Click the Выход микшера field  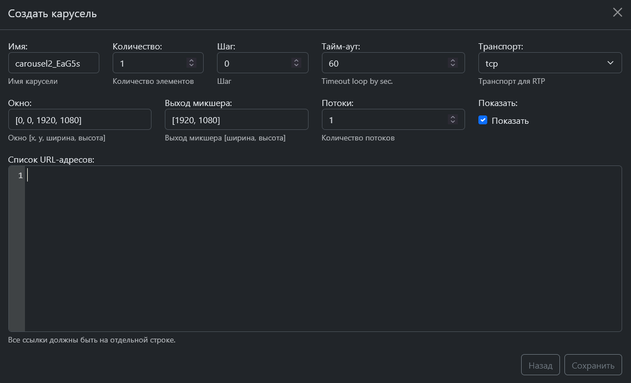(236, 120)
